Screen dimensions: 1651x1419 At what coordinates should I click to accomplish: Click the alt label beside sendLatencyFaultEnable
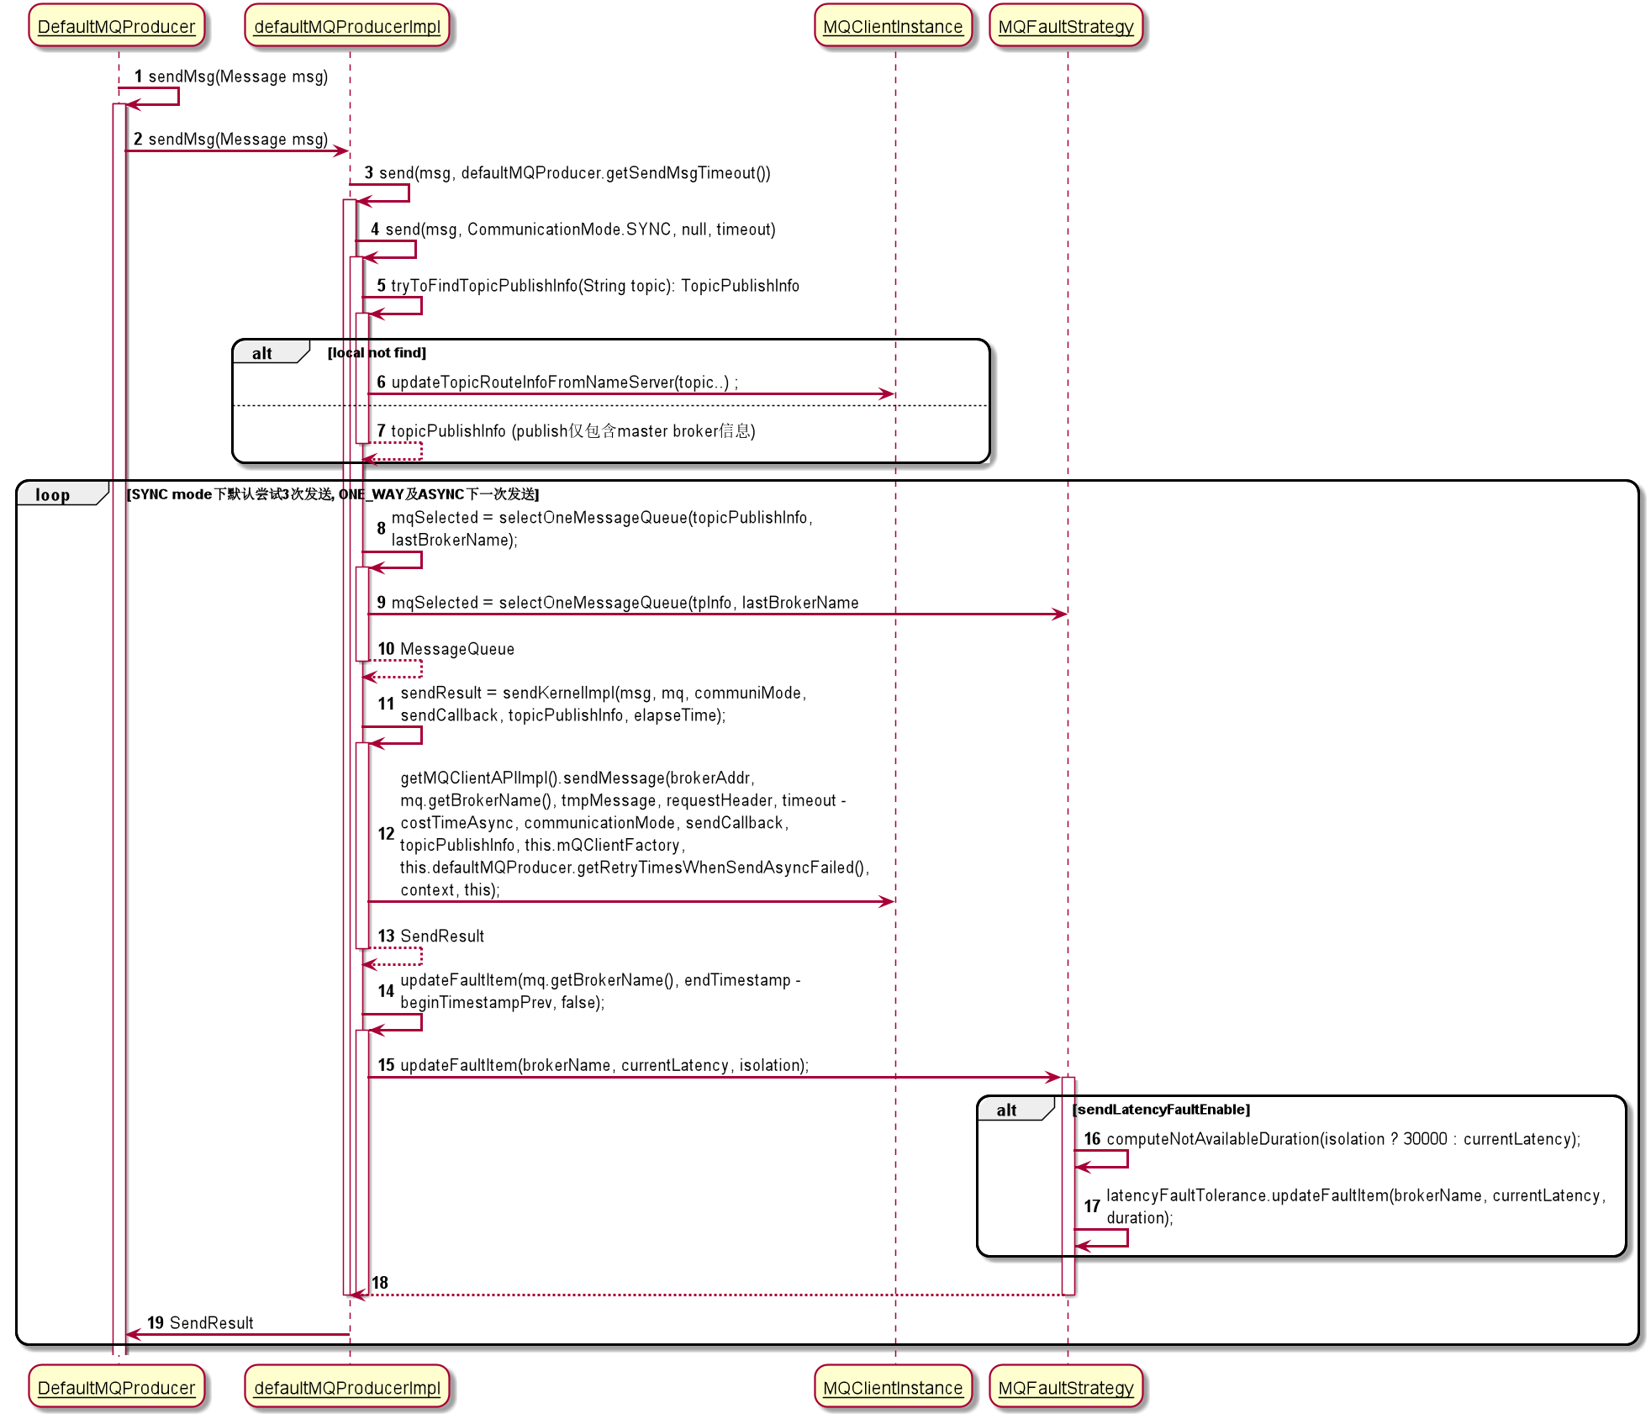(1006, 1110)
